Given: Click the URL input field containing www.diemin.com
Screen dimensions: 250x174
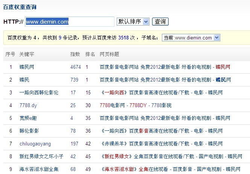Looking at the screenshot, I should tap(69, 22).
